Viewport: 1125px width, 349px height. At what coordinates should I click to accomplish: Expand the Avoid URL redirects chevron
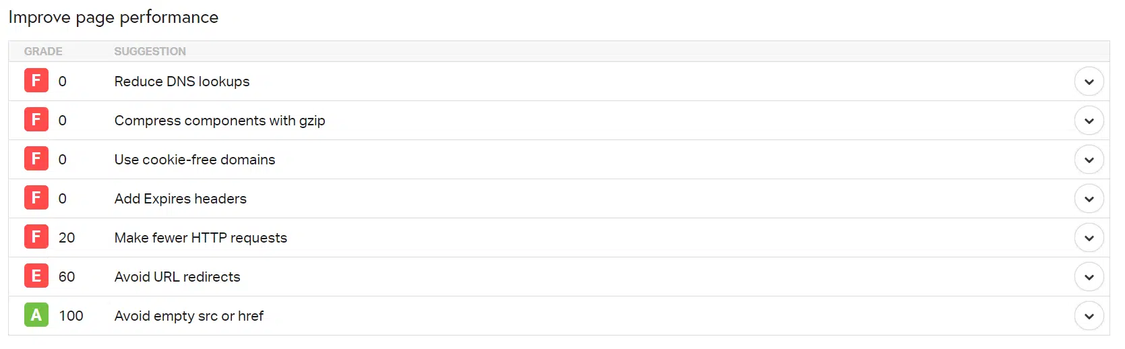[1089, 277]
